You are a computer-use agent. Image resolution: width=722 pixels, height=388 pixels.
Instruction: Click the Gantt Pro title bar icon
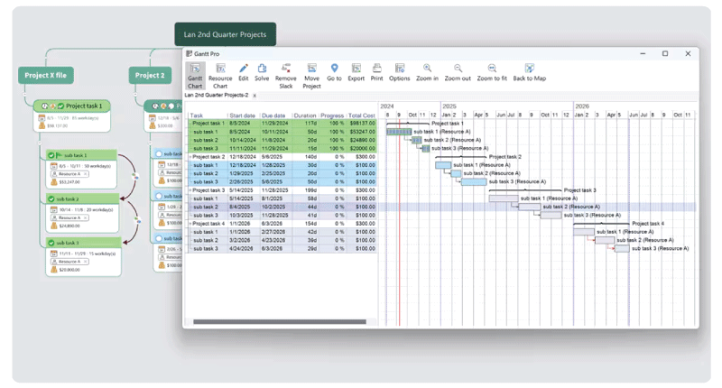click(189, 54)
